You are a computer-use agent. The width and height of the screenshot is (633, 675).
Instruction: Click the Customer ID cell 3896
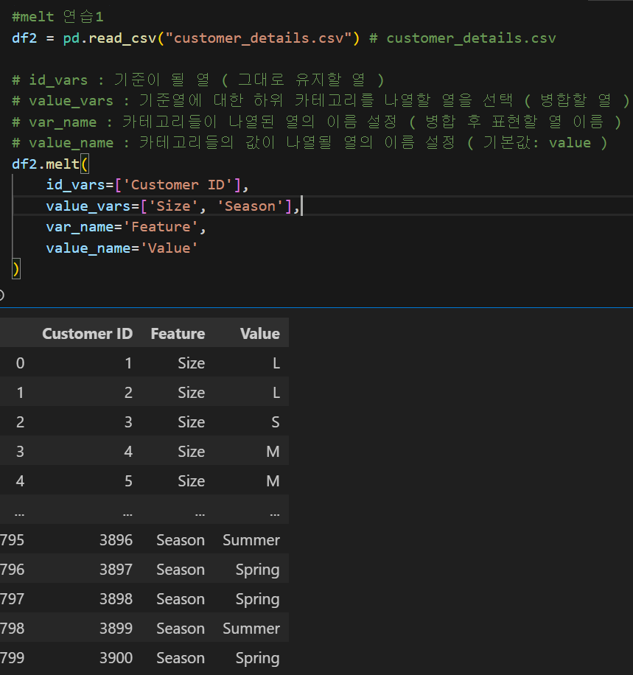click(116, 540)
